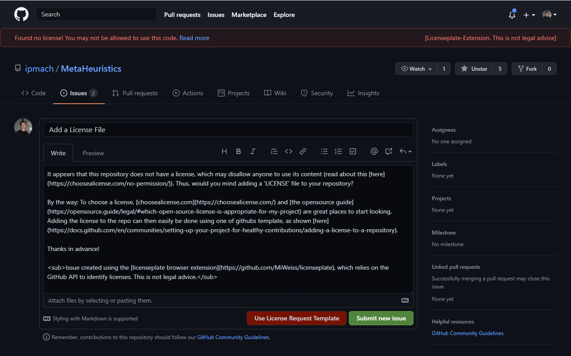Fork the repository

point(527,69)
